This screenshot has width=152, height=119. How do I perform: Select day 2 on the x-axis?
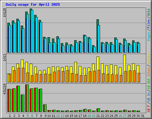[x=14, y=116]
